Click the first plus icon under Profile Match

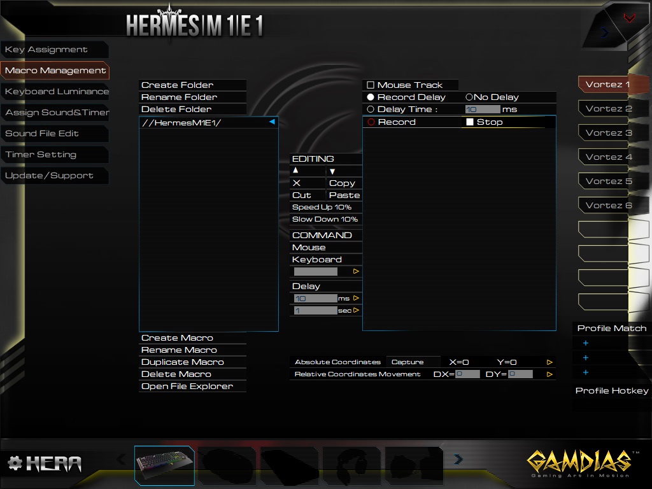[586, 343]
